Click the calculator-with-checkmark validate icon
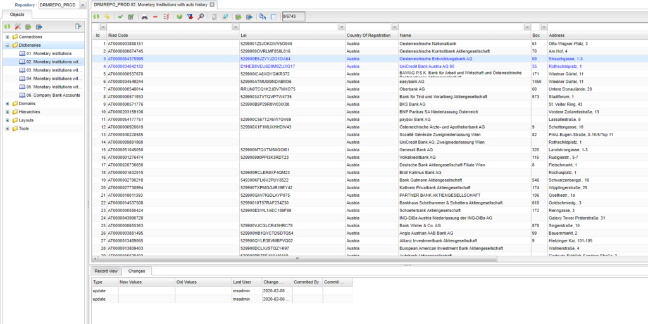Image resolution: width=648 pixels, height=324 pixels. point(131,17)
